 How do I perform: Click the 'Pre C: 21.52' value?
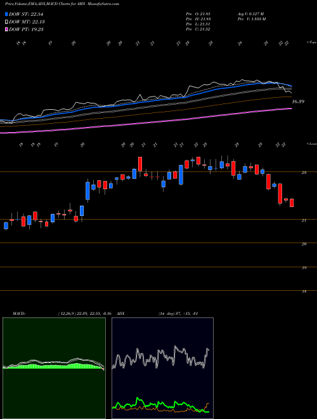click(x=198, y=29)
